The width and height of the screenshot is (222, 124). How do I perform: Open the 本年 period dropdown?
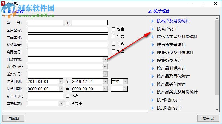click(125, 81)
